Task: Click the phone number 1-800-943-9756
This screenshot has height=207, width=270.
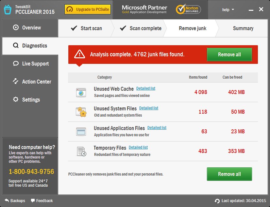Action: (31, 172)
